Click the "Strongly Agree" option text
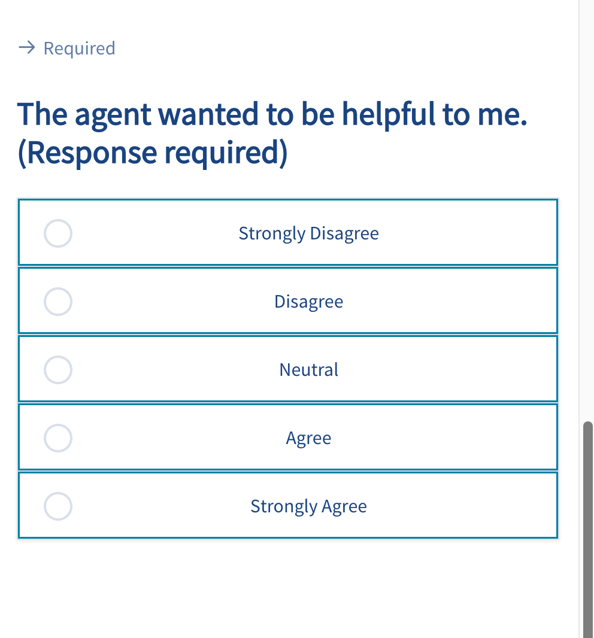 (308, 506)
